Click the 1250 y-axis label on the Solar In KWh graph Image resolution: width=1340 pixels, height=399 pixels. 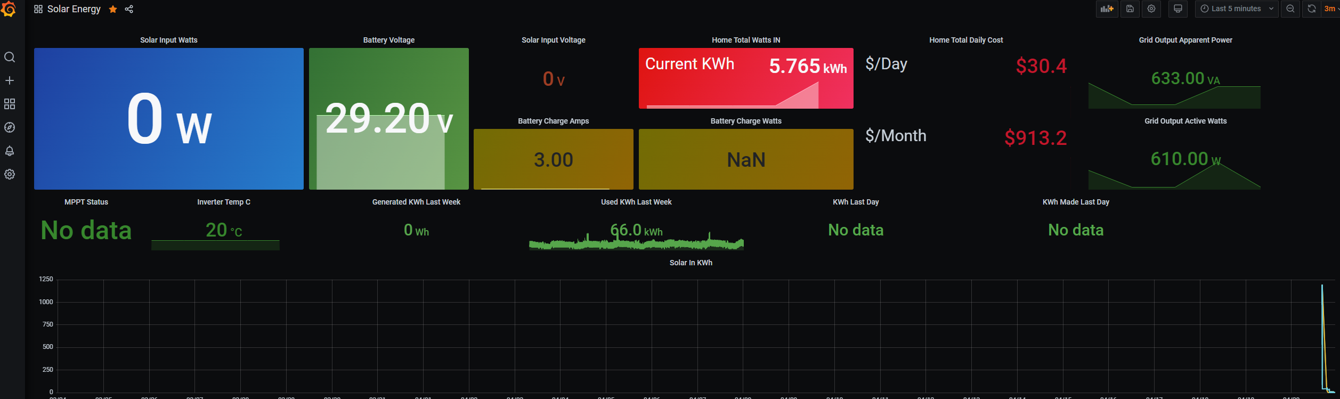click(46, 279)
